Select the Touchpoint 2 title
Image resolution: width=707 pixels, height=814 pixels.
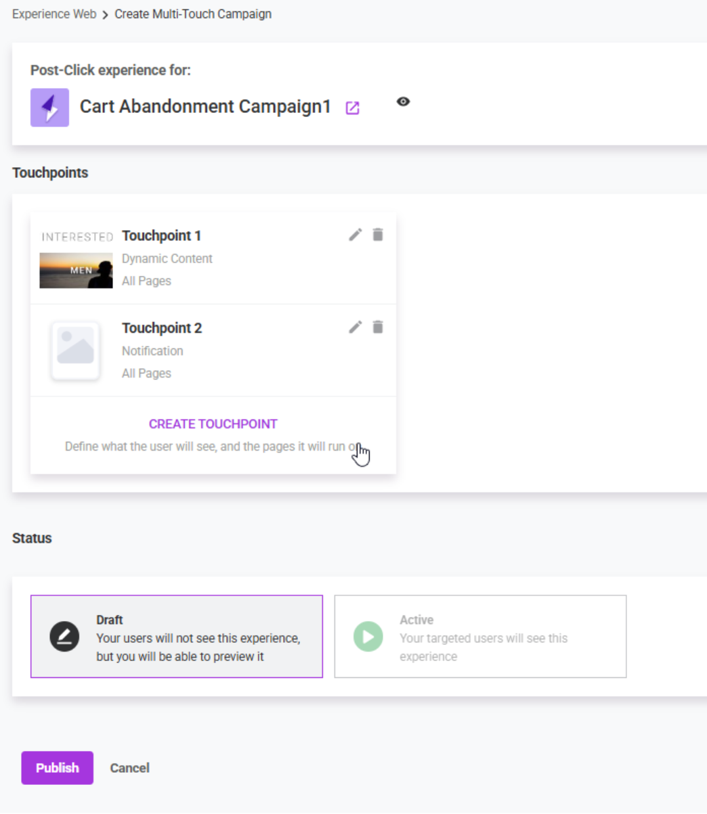click(x=162, y=328)
